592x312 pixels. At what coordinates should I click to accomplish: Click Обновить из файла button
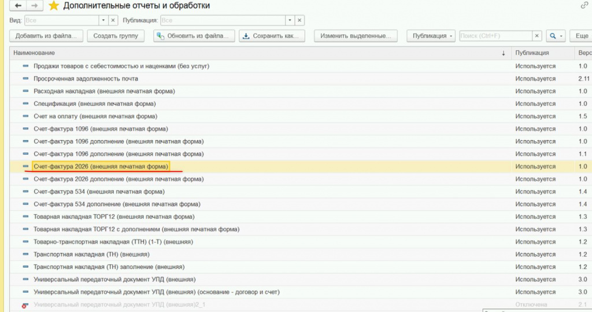click(194, 36)
